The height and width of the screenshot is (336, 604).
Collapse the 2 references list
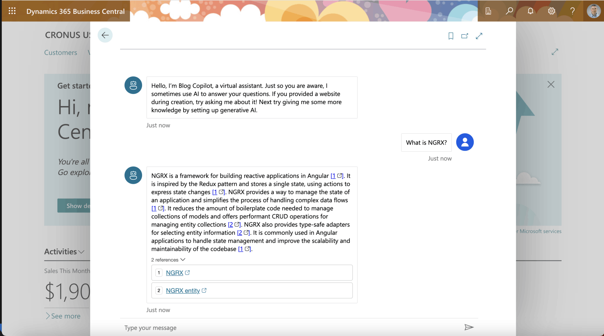point(168,260)
